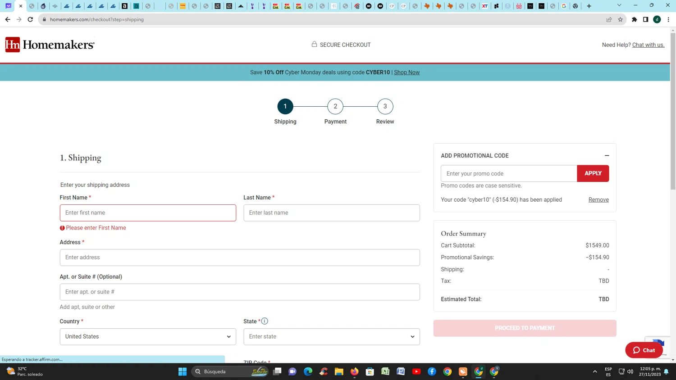Switch to the first pinned purple tab

8,6
